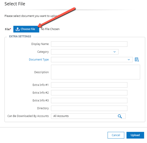This screenshot has width=147, height=143.
Task: Focus the Extra Info #3 field
Action: [x=89, y=101]
